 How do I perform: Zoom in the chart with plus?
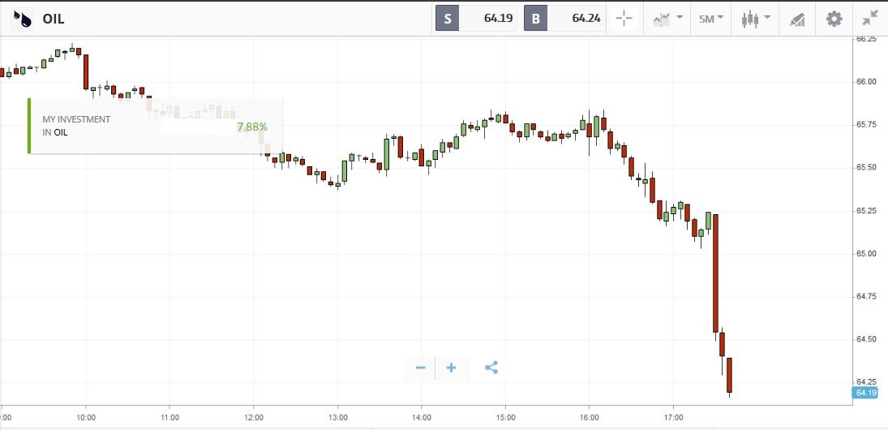pos(452,368)
